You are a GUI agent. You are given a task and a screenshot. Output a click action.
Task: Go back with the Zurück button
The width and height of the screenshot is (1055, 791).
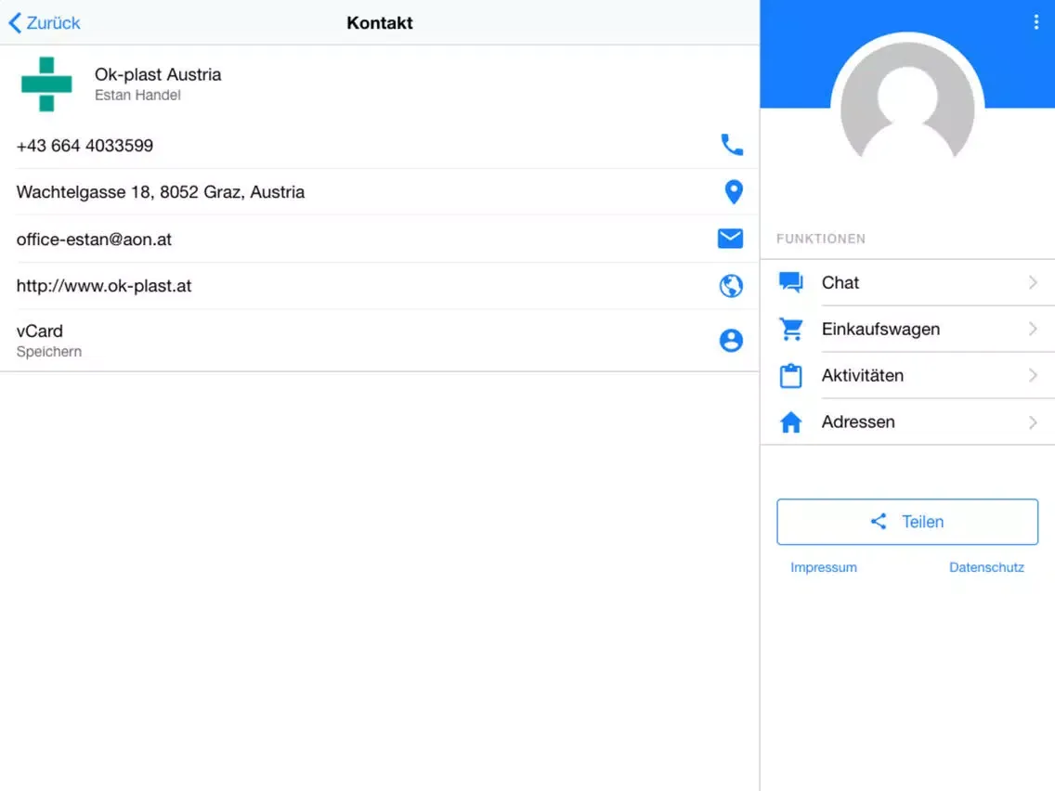(45, 22)
